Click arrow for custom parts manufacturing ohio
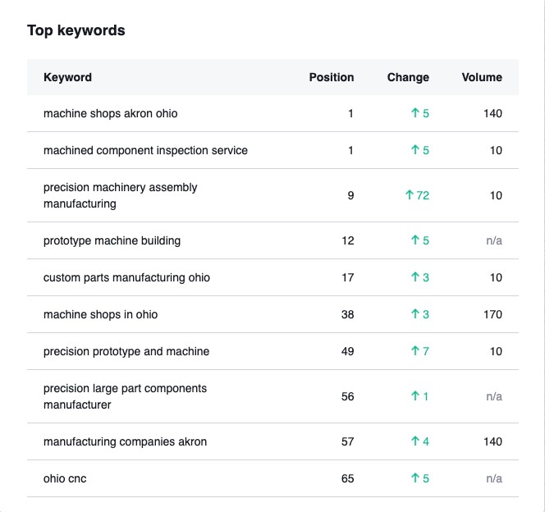This screenshot has width=545, height=512. click(x=415, y=277)
